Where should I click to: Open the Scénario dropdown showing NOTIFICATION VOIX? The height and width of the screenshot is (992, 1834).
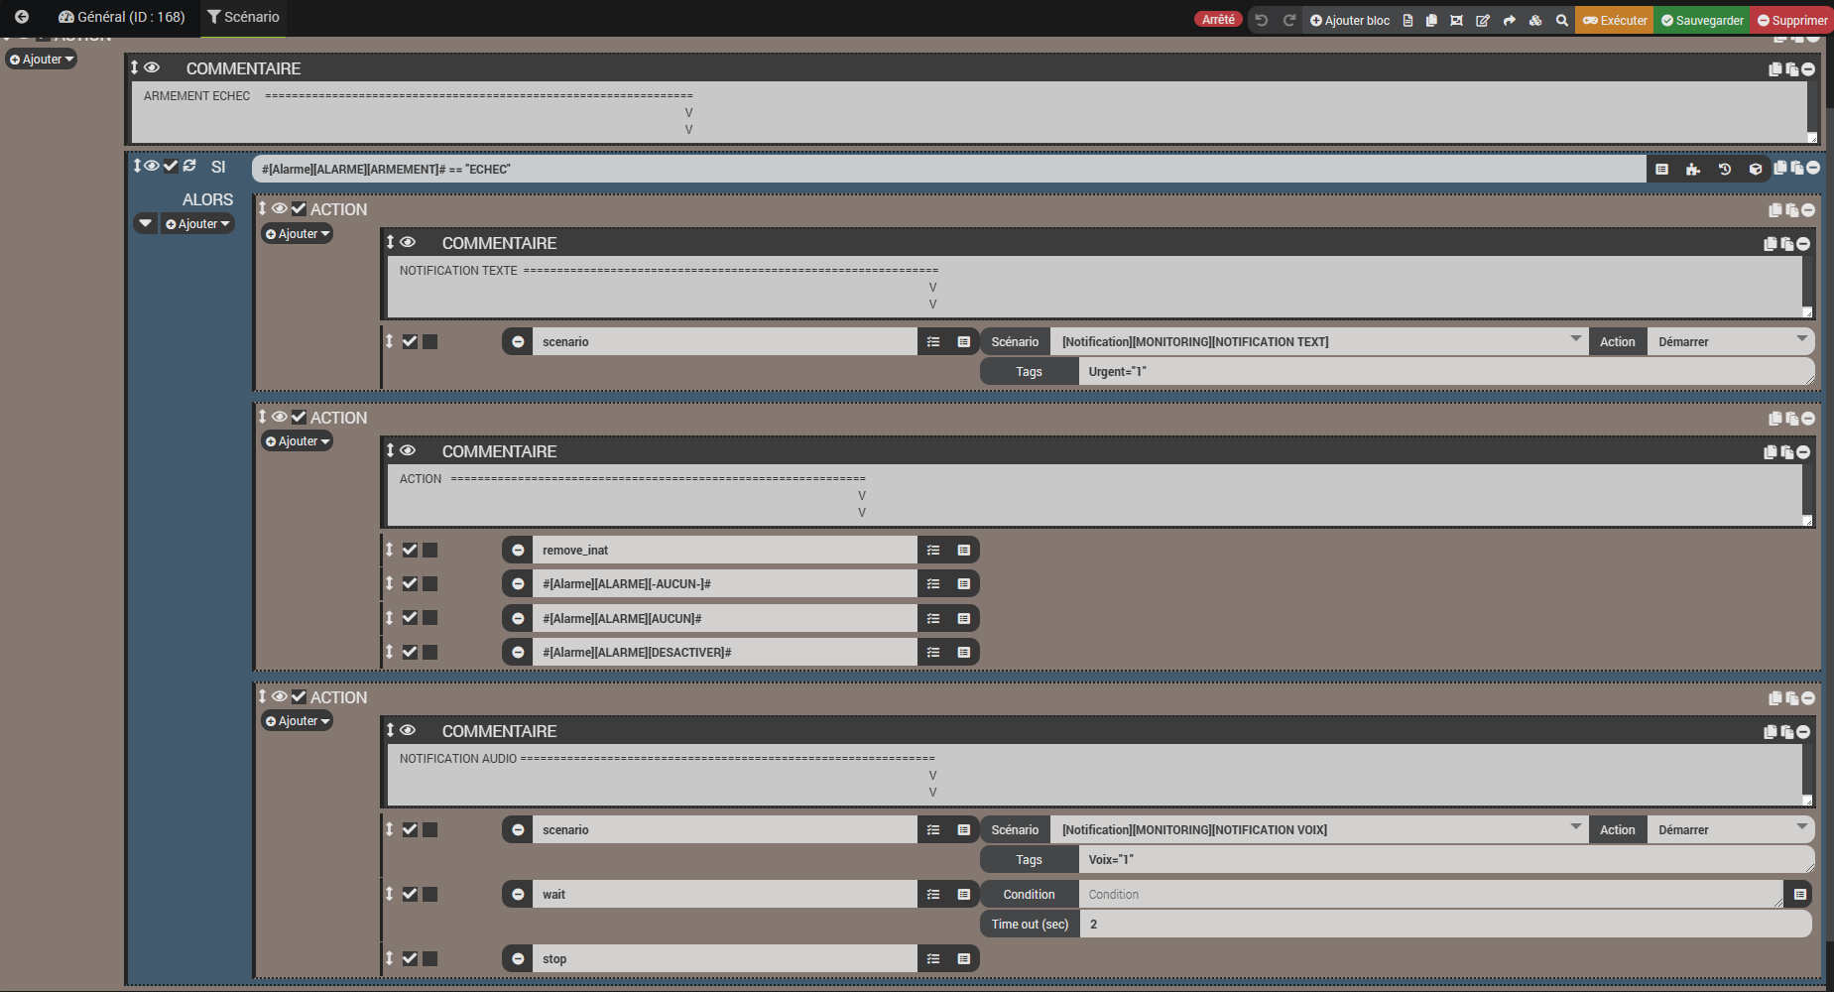(x=1318, y=830)
